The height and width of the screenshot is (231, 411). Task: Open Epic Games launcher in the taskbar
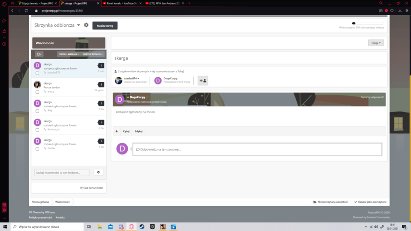[x=152, y=227]
